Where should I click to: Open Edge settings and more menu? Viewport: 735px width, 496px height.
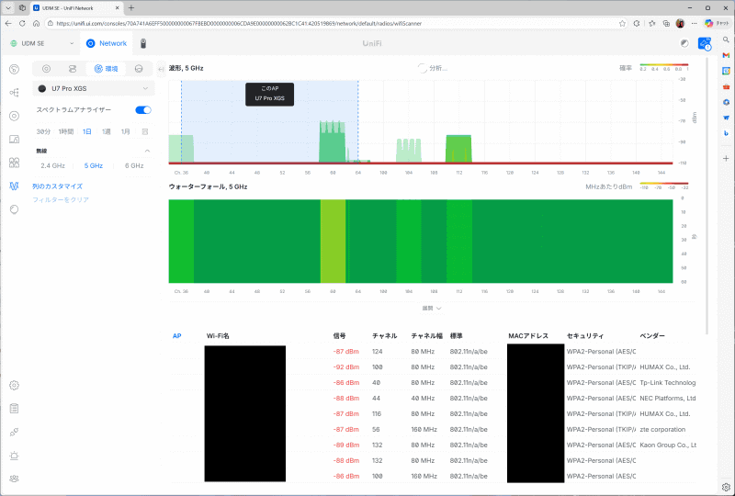694,23
